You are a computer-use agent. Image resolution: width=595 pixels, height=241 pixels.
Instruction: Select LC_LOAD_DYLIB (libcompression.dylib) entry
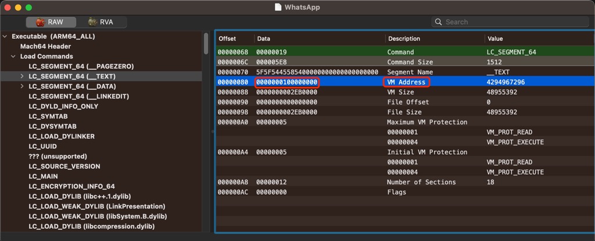point(91,227)
